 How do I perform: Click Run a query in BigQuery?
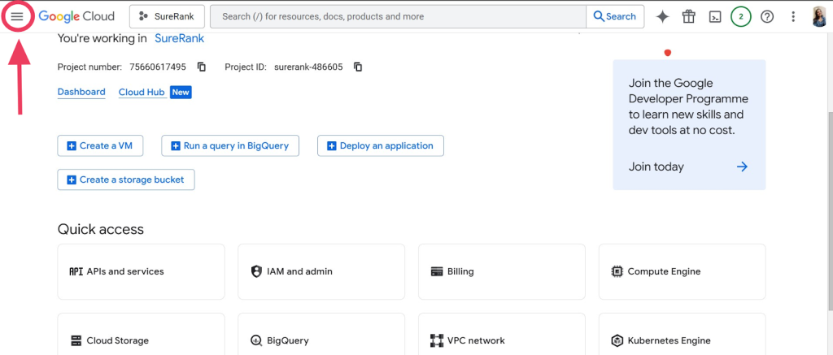(x=230, y=145)
